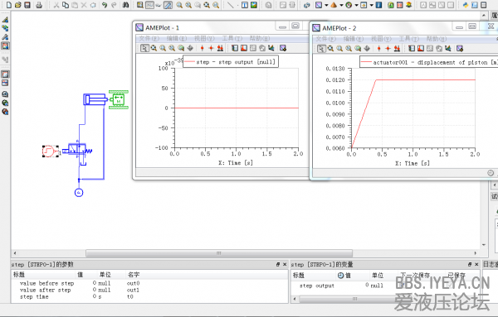Open the AMEPlot icon in main toolbar
Viewport: 498px width, 317px height.
[319, 5]
